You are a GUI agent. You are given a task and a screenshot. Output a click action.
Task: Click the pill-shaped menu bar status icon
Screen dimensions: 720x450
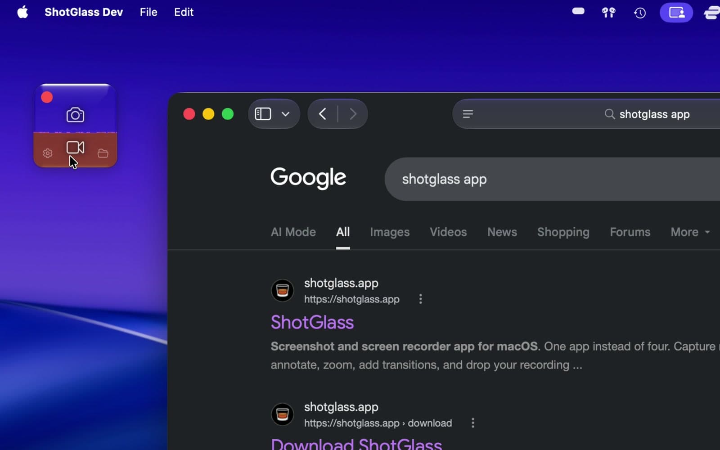578,11
